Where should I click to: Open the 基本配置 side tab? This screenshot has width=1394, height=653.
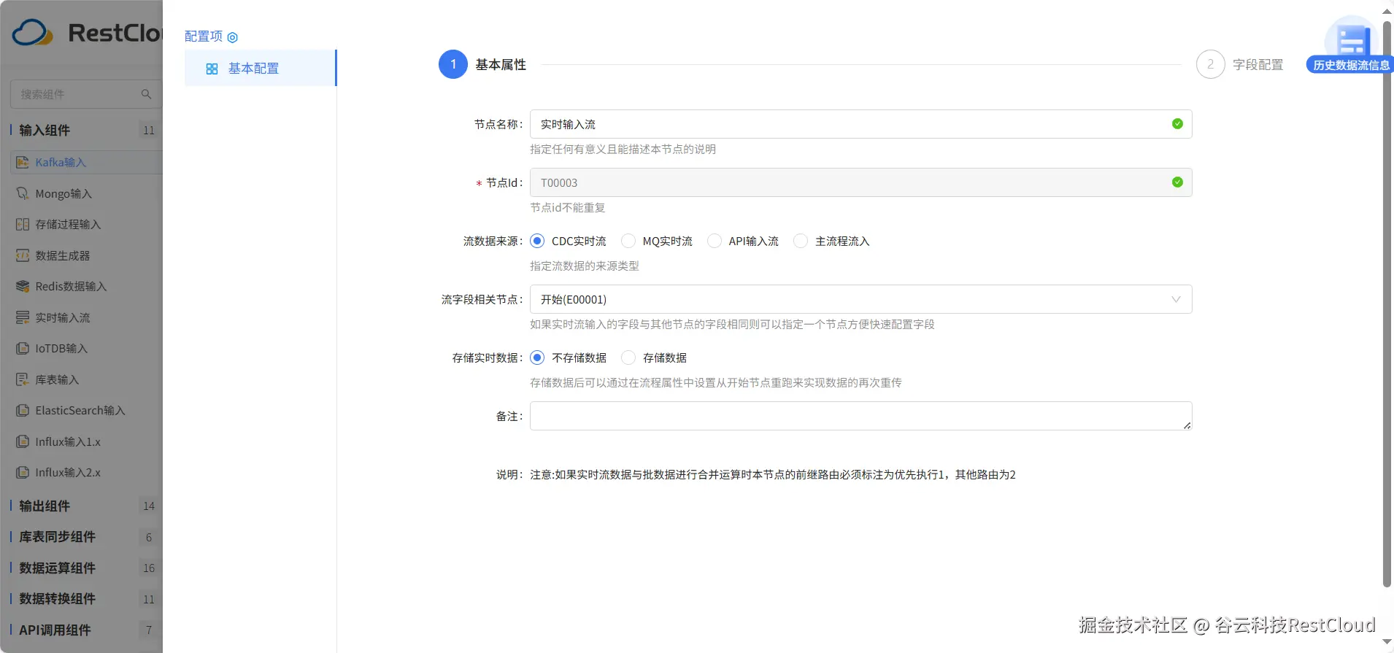tap(261, 68)
